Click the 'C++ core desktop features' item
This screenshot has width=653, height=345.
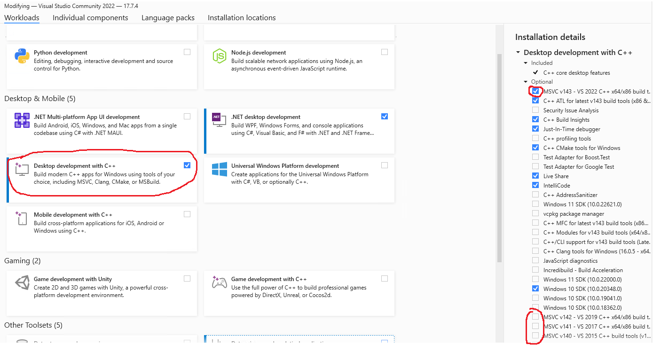(576, 73)
